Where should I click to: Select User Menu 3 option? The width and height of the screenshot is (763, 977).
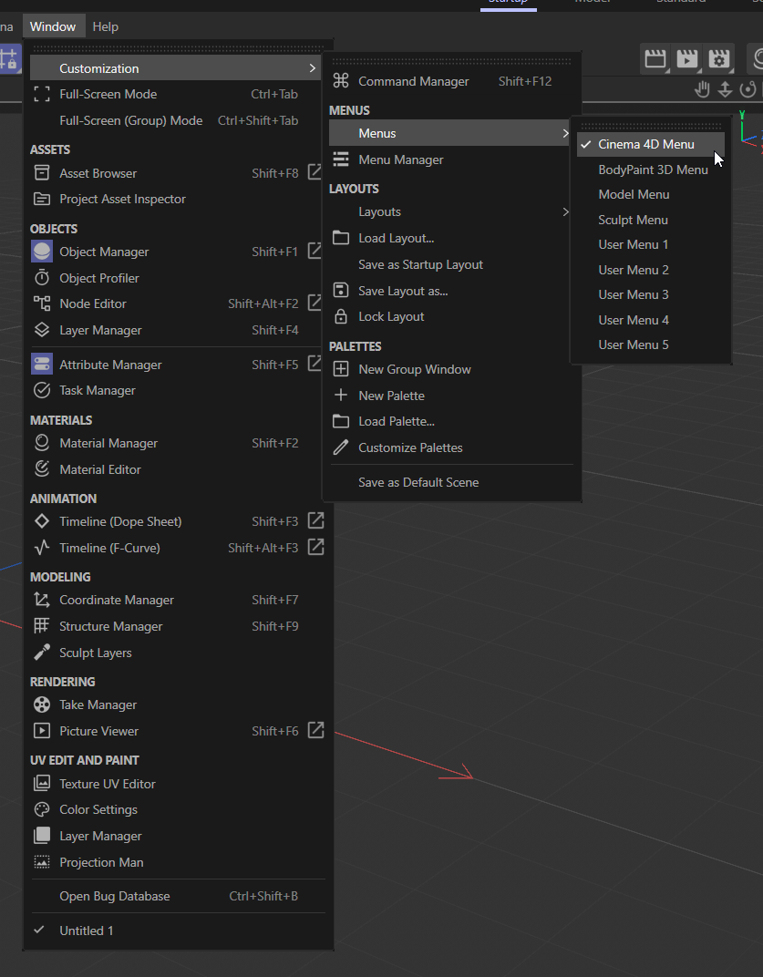click(650, 294)
